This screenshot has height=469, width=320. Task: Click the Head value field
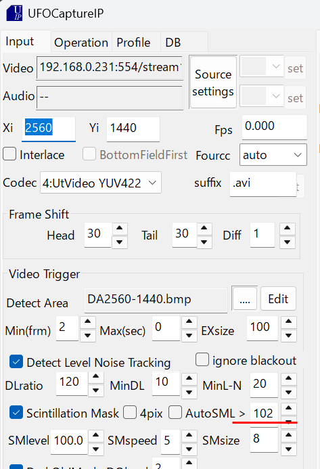[98, 235]
